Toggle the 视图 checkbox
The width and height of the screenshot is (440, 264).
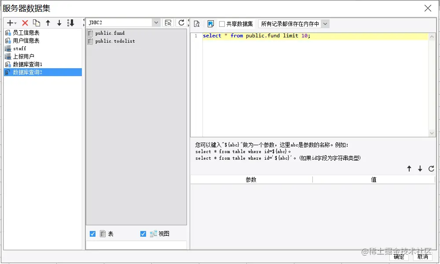coord(143,234)
